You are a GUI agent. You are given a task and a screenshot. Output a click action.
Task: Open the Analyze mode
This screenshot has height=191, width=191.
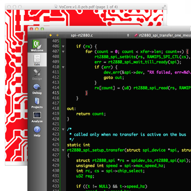(37, 117)
